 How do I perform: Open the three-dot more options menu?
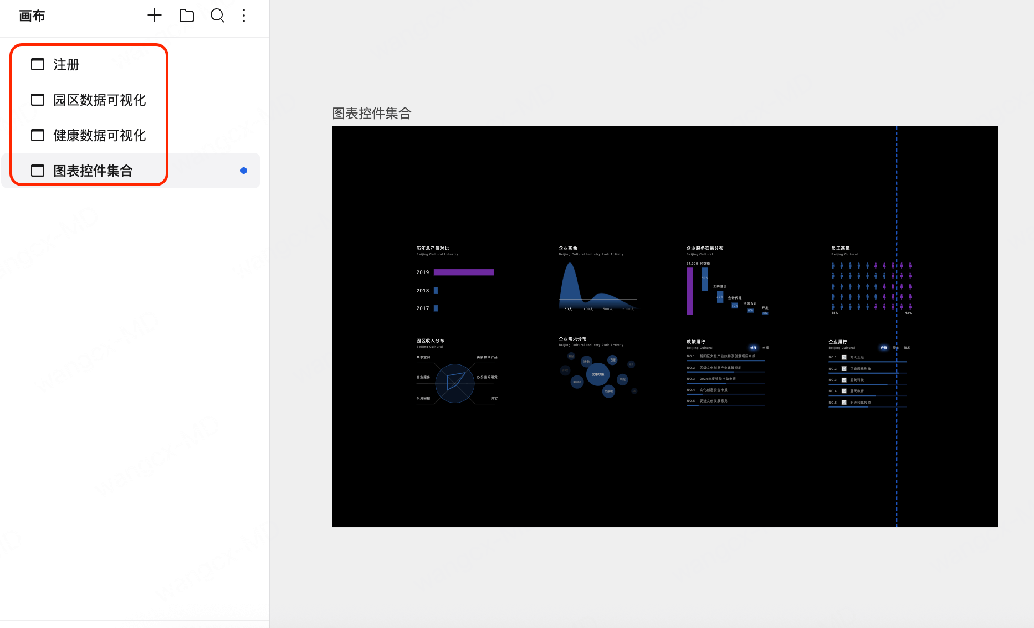[x=244, y=16]
